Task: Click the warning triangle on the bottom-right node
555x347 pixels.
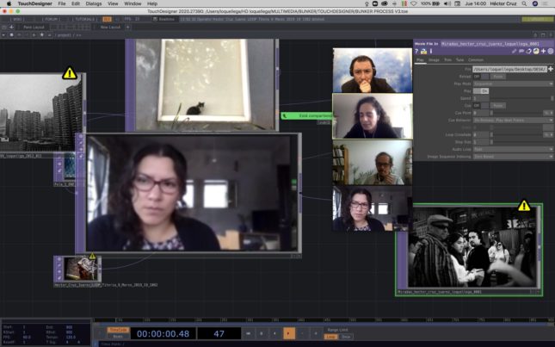Action: 524,206
